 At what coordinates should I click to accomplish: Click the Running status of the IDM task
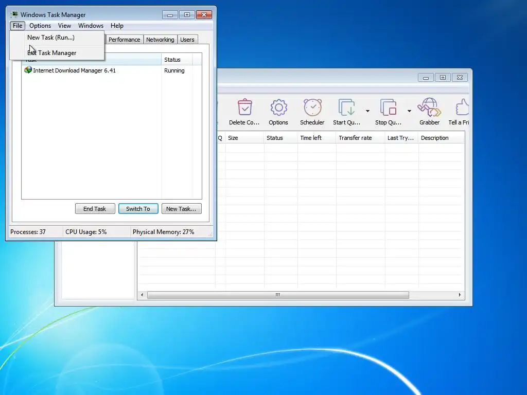click(x=174, y=70)
